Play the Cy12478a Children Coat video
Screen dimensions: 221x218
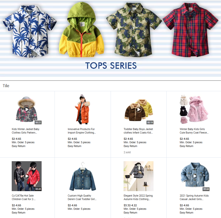(27, 176)
